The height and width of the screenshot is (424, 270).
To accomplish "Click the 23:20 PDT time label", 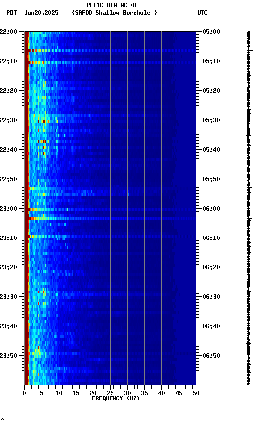I will [8, 267].
